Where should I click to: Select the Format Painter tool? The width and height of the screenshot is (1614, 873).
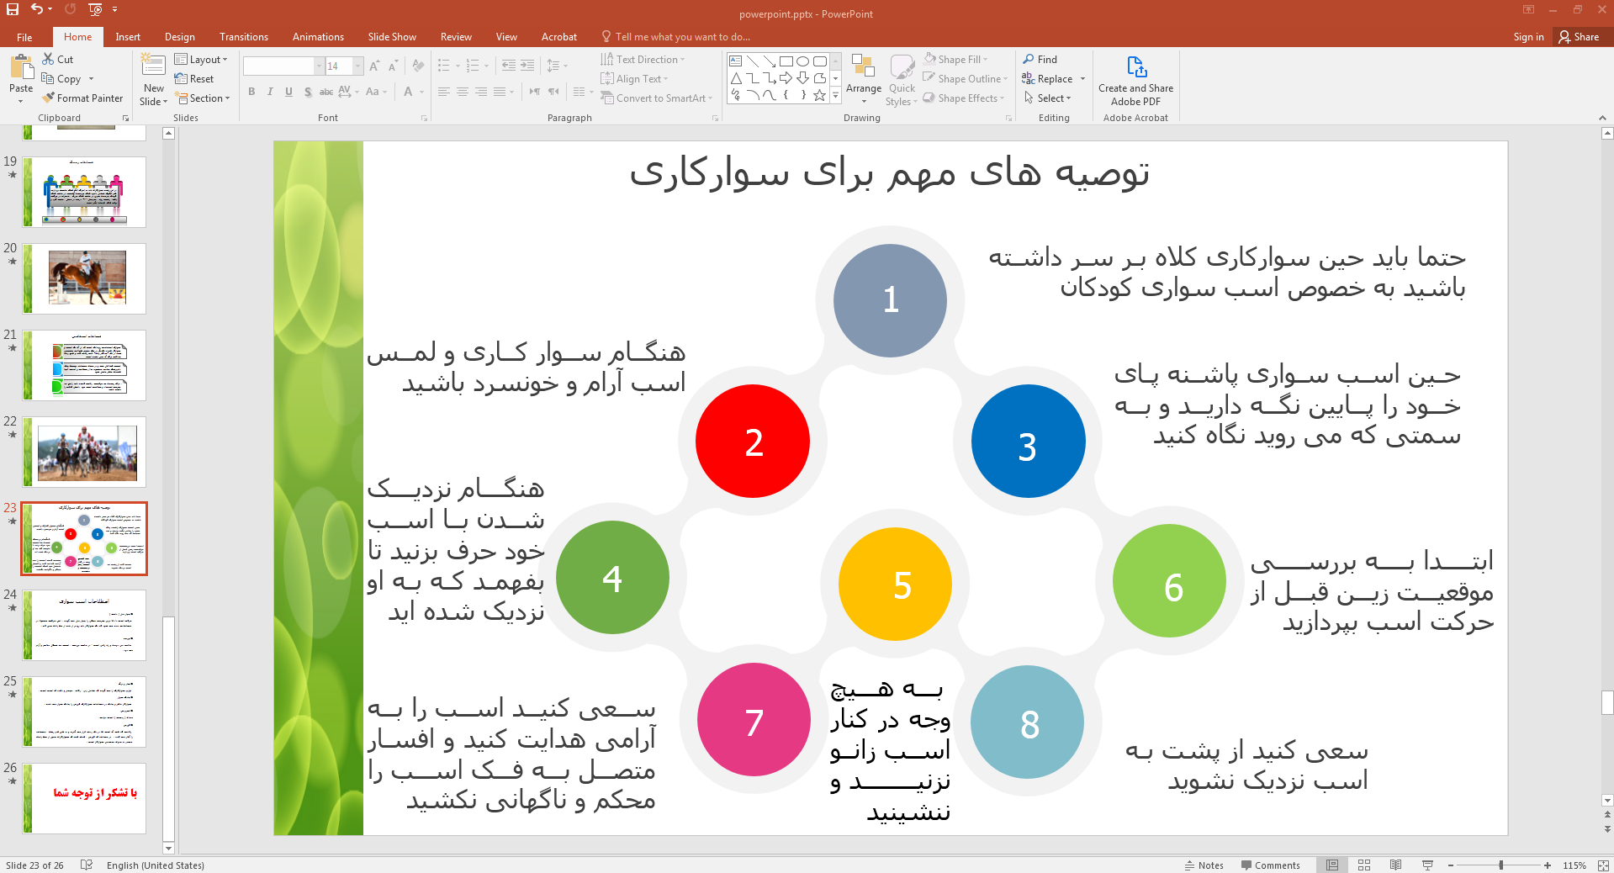pos(82,98)
